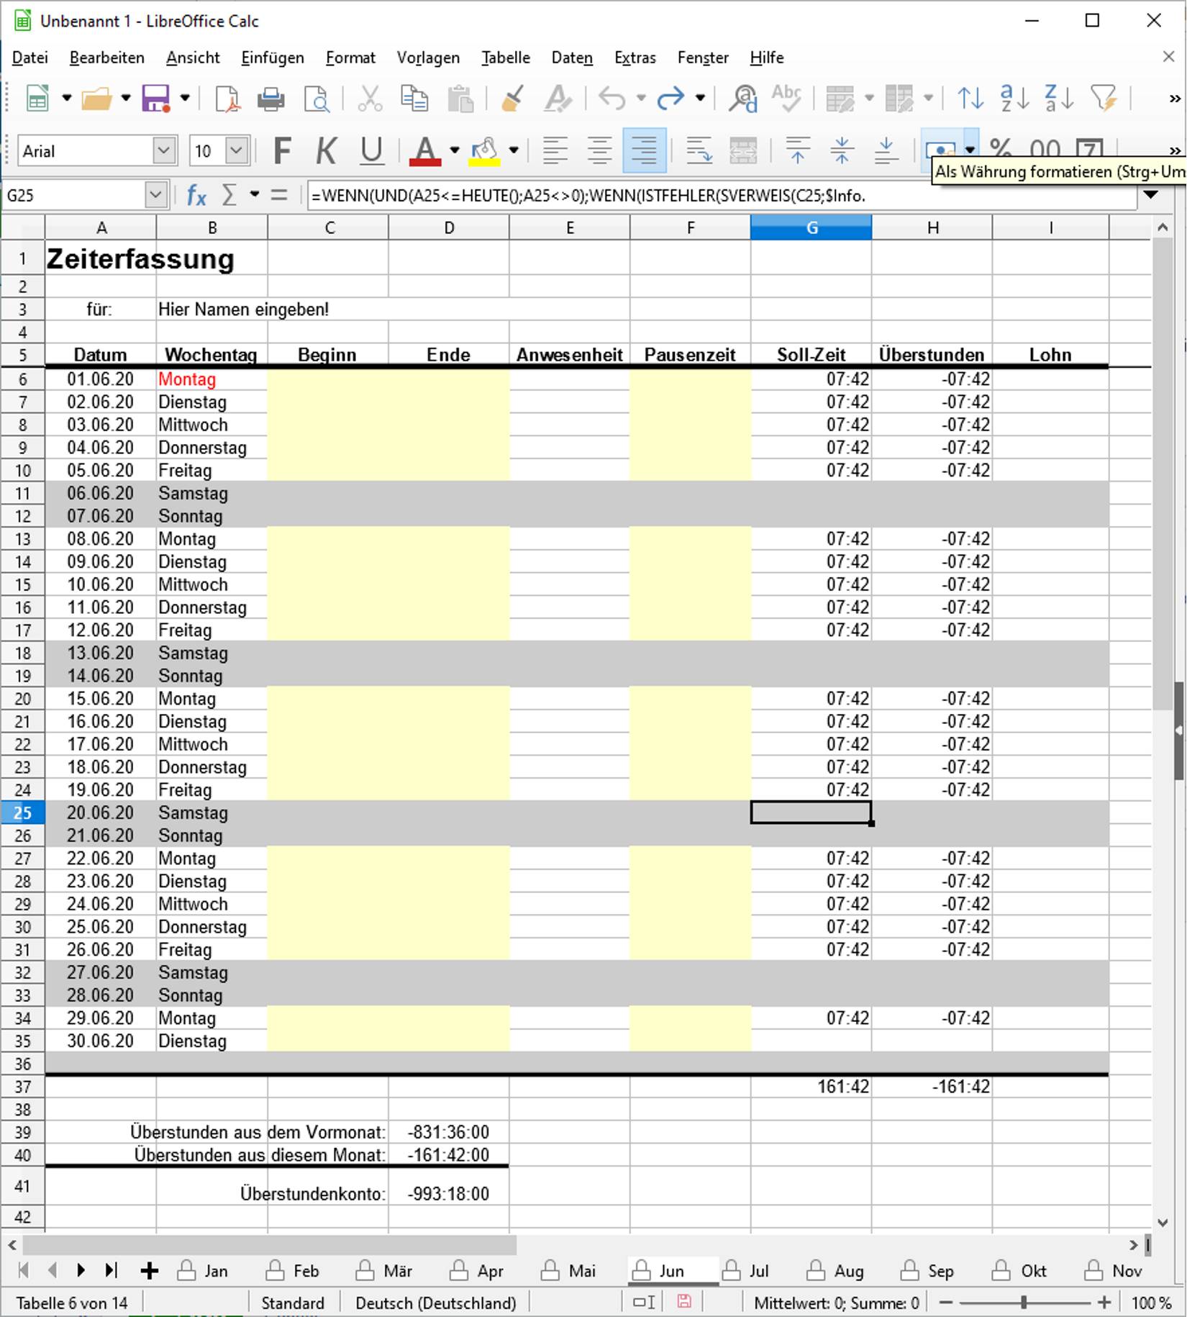The height and width of the screenshot is (1317, 1187).
Task: Center text horizontally
Action: point(599,151)
